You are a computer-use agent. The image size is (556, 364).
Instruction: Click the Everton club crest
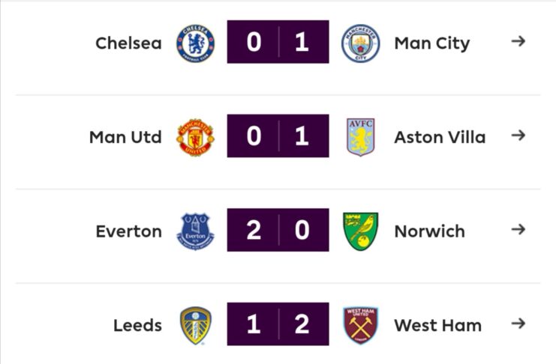(195, 231)
